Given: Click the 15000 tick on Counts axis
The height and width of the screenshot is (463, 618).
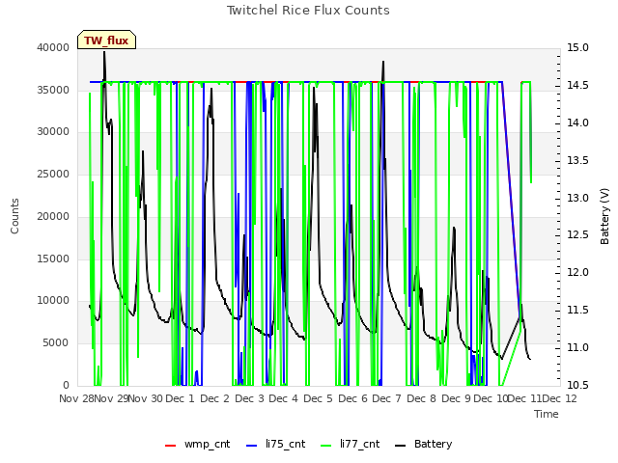Looking at the screenshot, I should (x=53, y=259).
